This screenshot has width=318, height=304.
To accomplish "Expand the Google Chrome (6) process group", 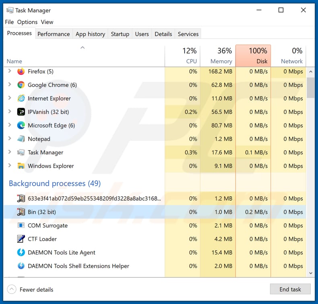I will [9, 84].
